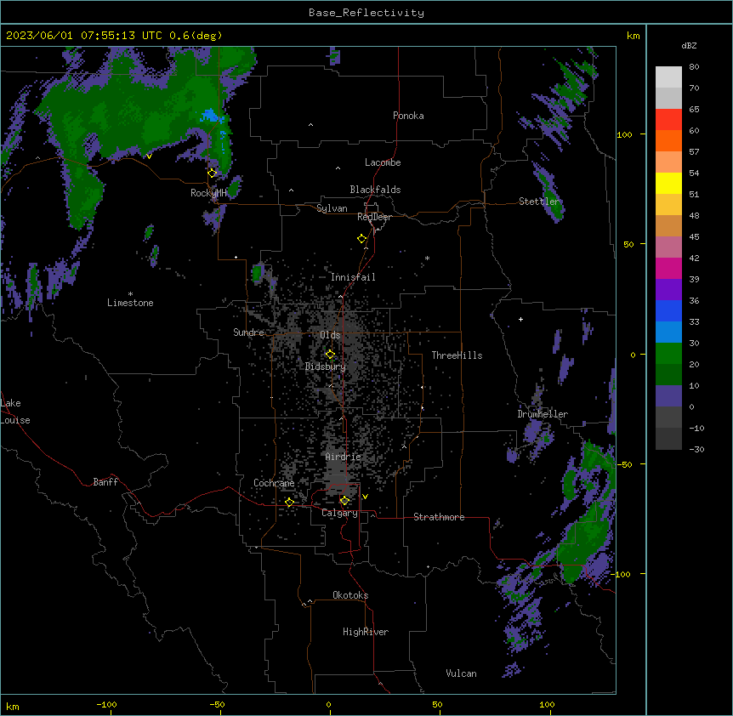The height and width of the screenshot is (716, 733).
Task: Click the yellow diamond marker south of RedDeer
Action: (362, 239)
